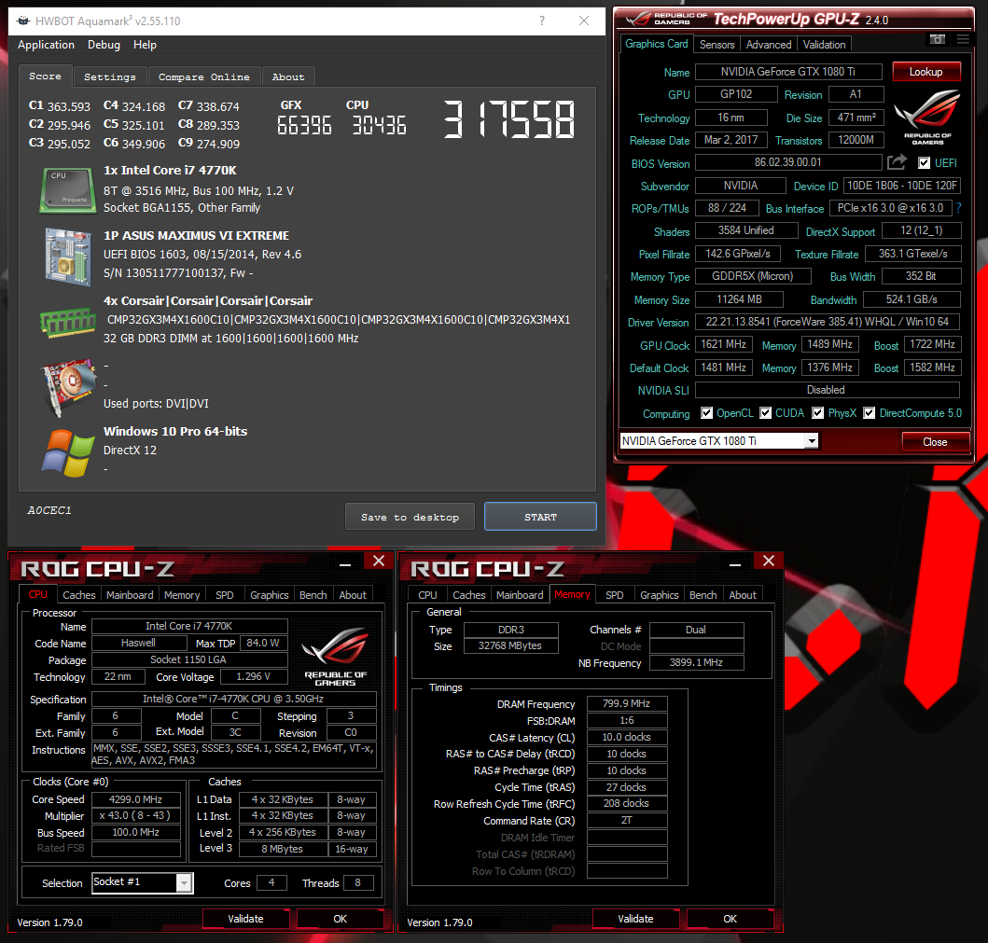Open Bench tab in left CPU-Z window
This screenshot has height=943, width=988.
tap(313, 595)
